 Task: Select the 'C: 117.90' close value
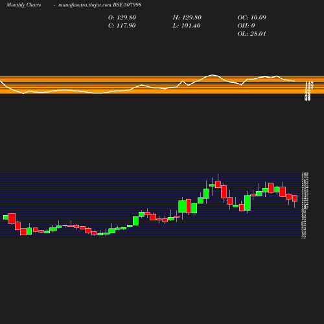tap(122, 26)
